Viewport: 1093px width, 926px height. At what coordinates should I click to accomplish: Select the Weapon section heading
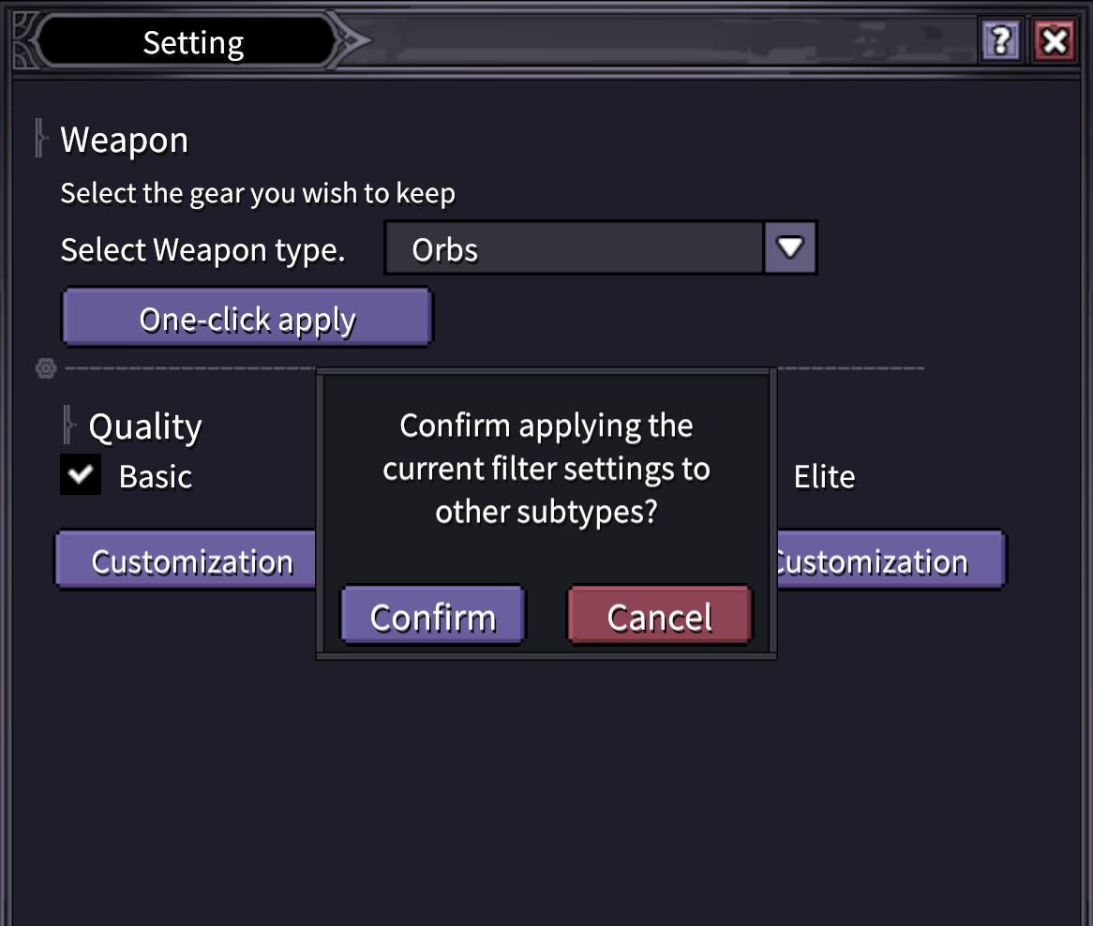click(125, 141)
